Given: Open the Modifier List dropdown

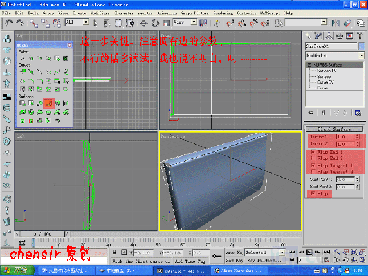Looking at the screenshot, I should pyautogui.click(x=362, y=56).
